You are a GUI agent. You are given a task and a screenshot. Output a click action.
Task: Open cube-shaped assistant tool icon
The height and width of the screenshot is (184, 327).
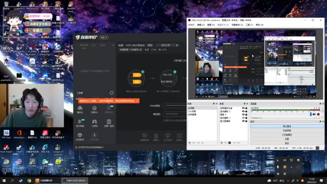[80, 137]
